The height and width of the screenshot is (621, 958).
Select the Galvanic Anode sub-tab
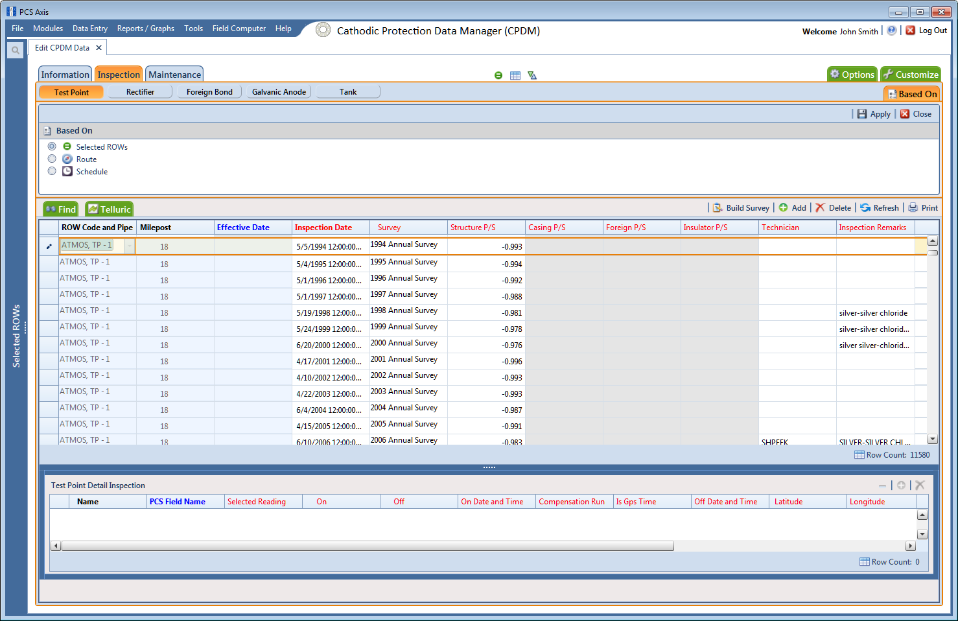coord(279,92)
